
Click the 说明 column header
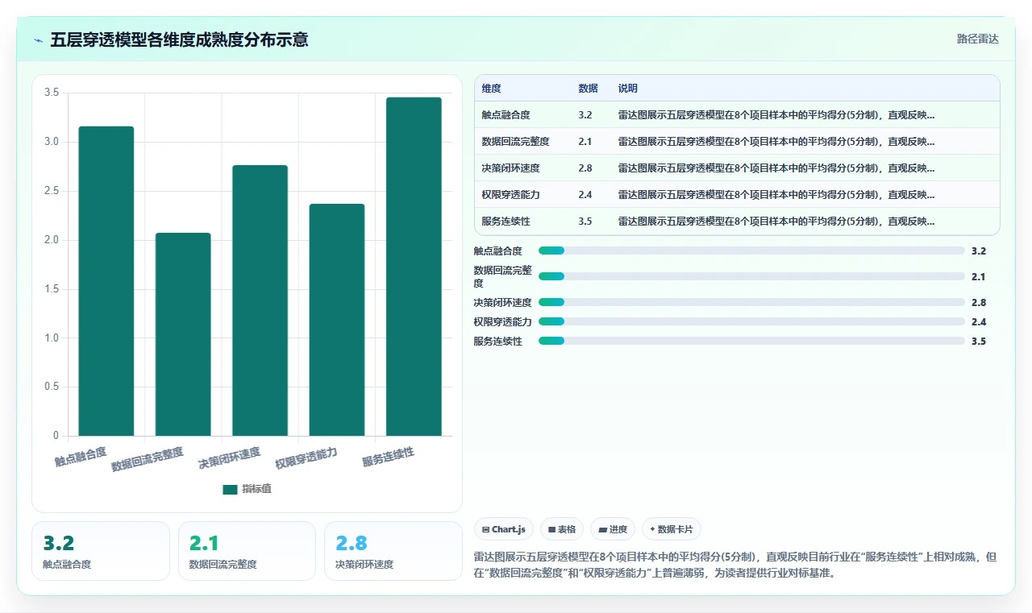click(x=628, y=89)
